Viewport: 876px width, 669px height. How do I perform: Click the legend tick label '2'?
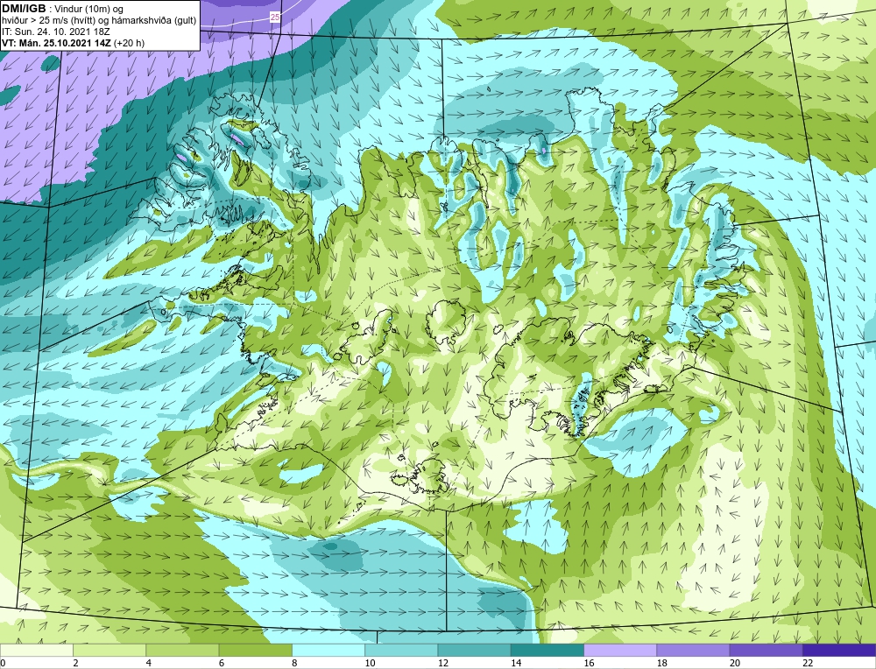[75, 663]
